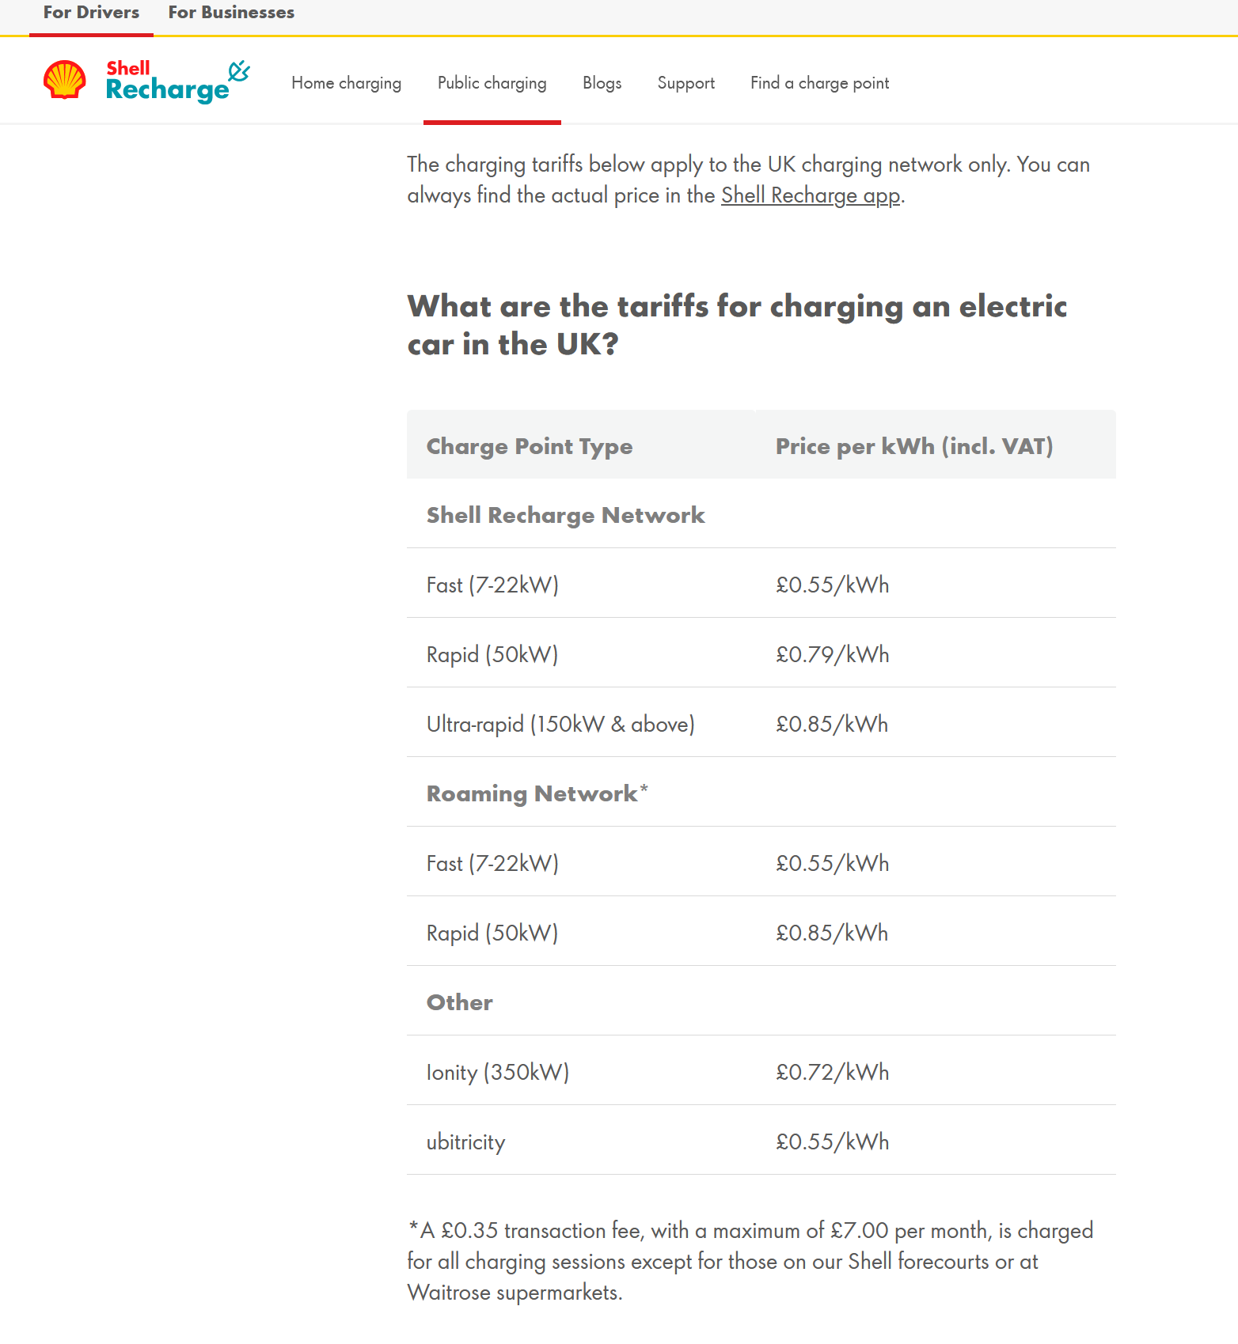Click the tariffs question heading
This screenshot has height=1344, width=1238.
tap(737, 325)
